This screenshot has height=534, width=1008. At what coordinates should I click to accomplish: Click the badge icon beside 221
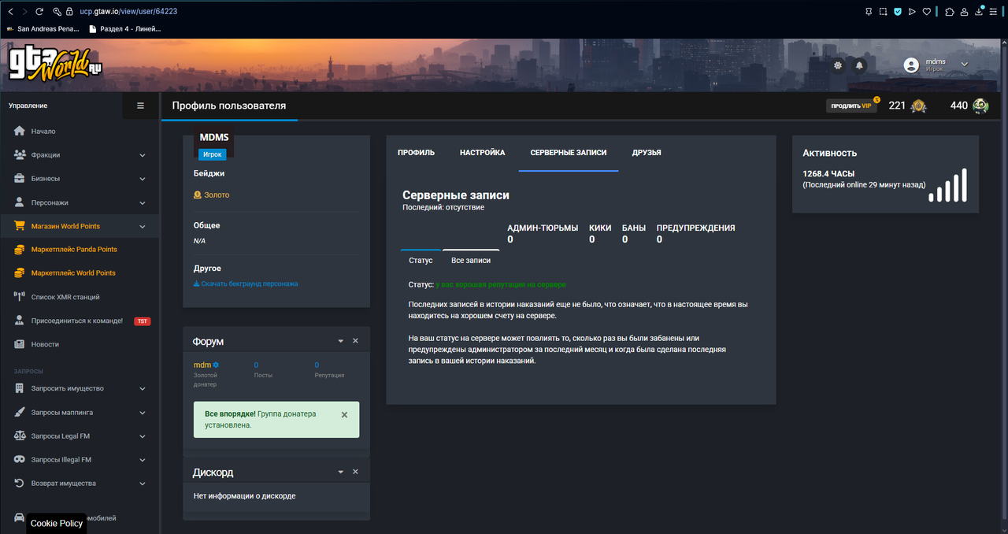click(918, 106)
